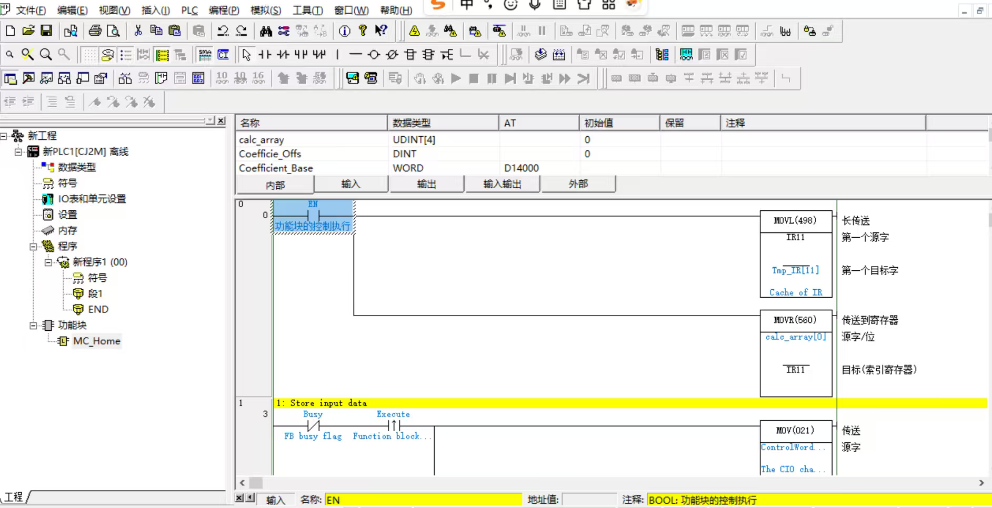The width and height of the screenshot is (992, 508).
Task: Collapse the 新工程 project tree node
Action: point(4,136)
